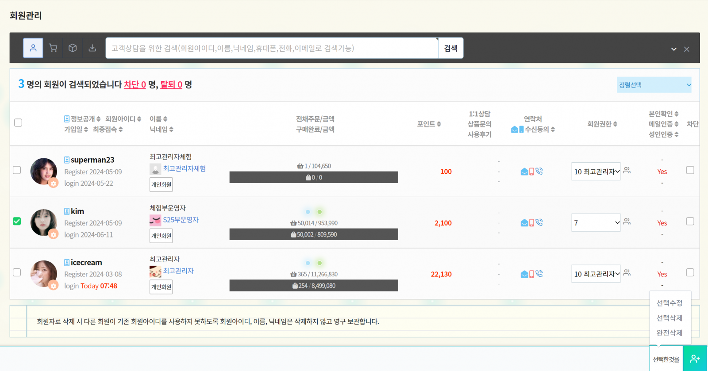This screenshot has width=708, height=371.
Task: Choose 완전삭제 from the popup menu
Action: [669, 333]
